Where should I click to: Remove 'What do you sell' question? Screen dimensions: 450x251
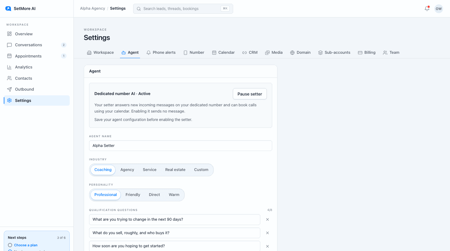[x=267, y=233]
